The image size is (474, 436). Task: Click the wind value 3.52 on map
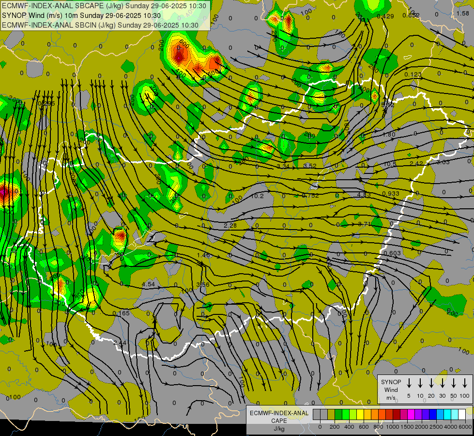tap(309, 166)
